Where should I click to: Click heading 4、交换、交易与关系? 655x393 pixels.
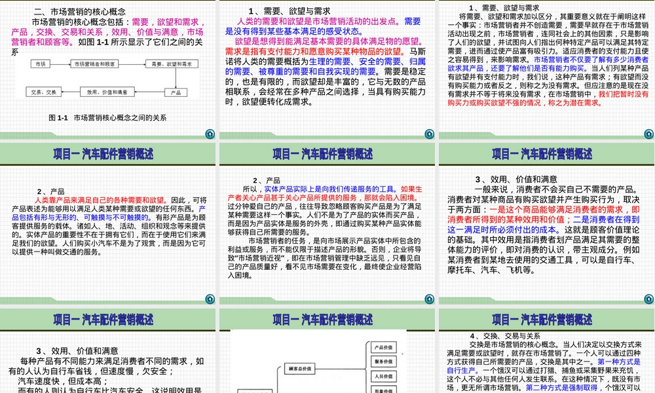click(x=505, y=336)
